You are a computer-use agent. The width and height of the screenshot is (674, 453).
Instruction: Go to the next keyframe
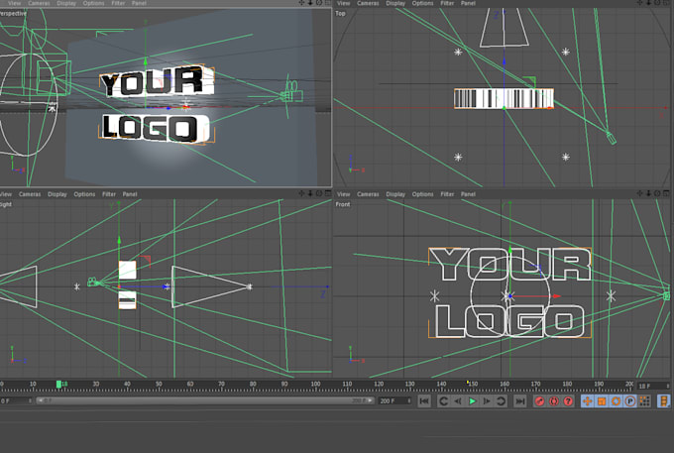[x=501, y=401]
